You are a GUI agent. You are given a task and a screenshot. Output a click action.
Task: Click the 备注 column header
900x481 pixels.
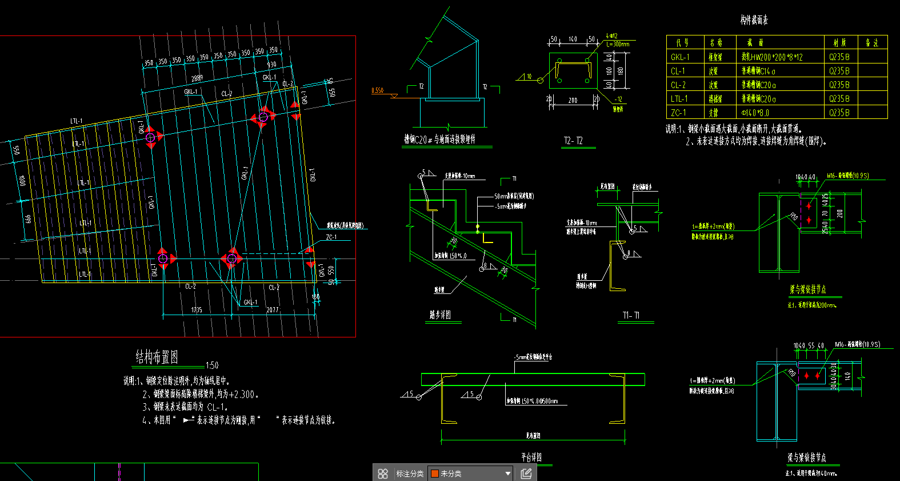(871, 43)
